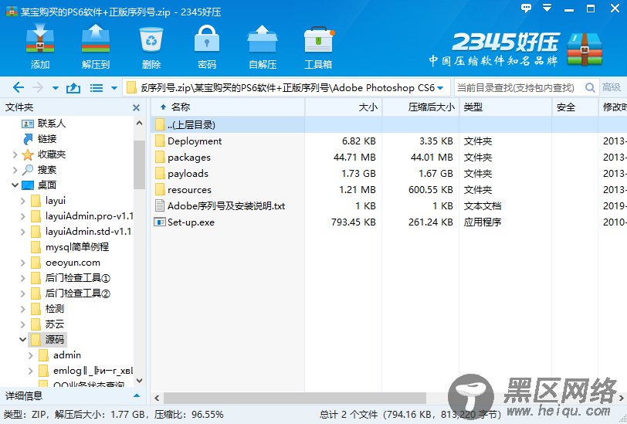Select 检测 folder in tree

(54, 308)
